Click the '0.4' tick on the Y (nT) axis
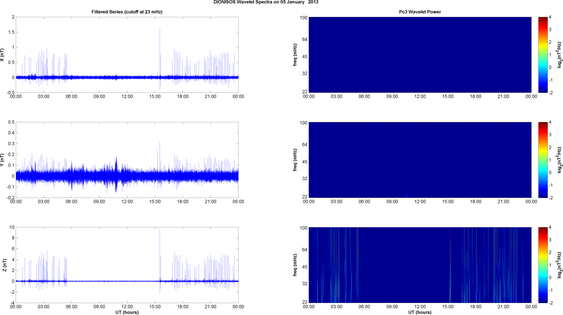This screenshot has height=315, width=563. (x=11, y=133)
